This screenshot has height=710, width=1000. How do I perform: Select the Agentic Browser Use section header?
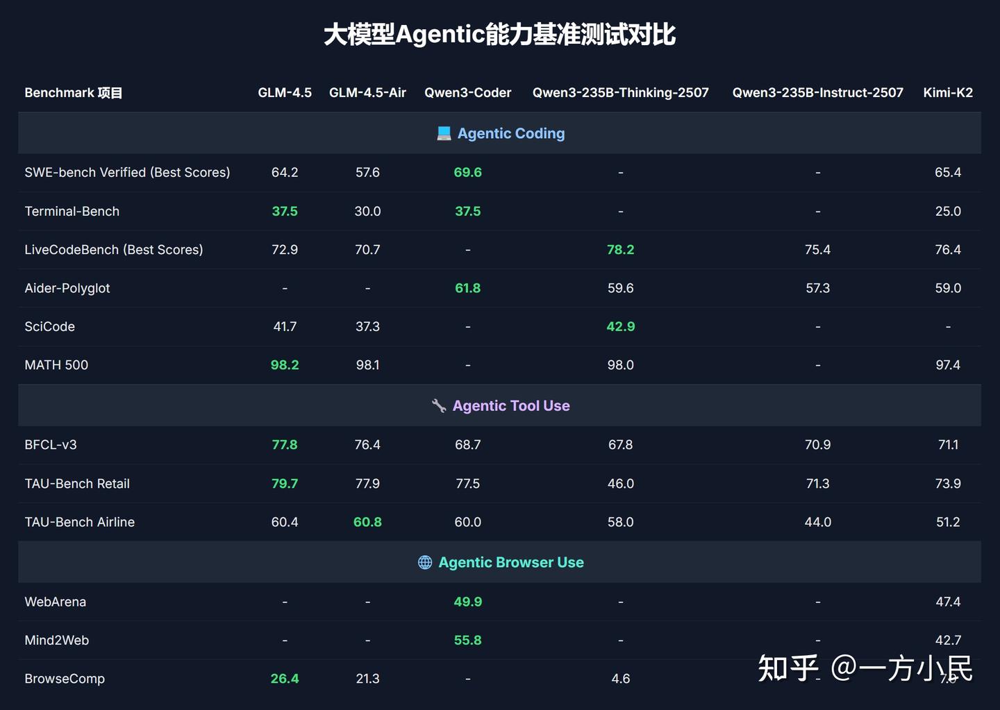[511, 562]
